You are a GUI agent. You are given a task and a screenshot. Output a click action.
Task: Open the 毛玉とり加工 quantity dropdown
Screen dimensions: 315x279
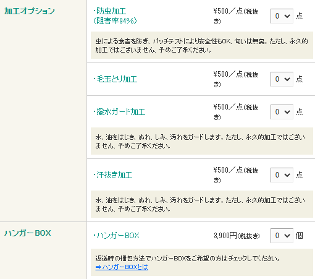[282, 79]
